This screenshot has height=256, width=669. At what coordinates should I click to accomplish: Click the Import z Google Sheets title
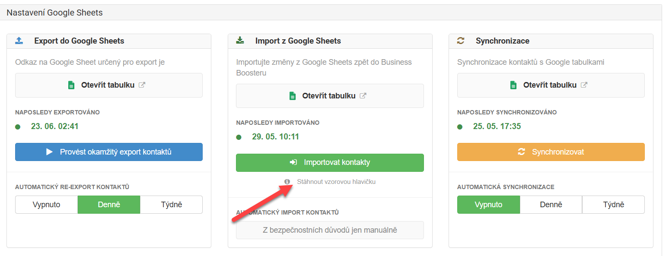pyautogui.click(x=298, y=41)
